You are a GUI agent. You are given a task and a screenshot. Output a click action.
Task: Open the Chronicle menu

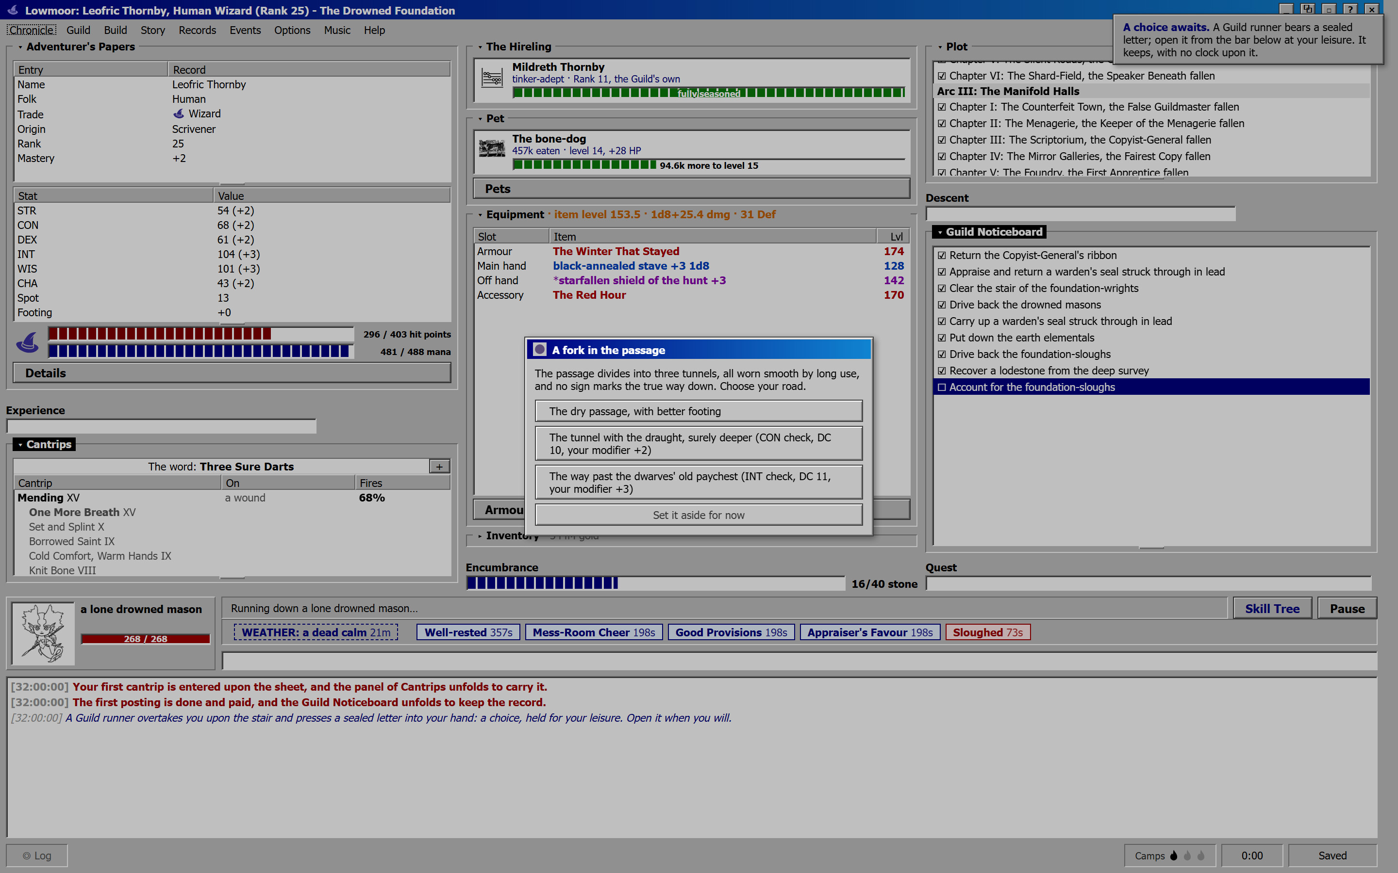(x=32, y=30)
